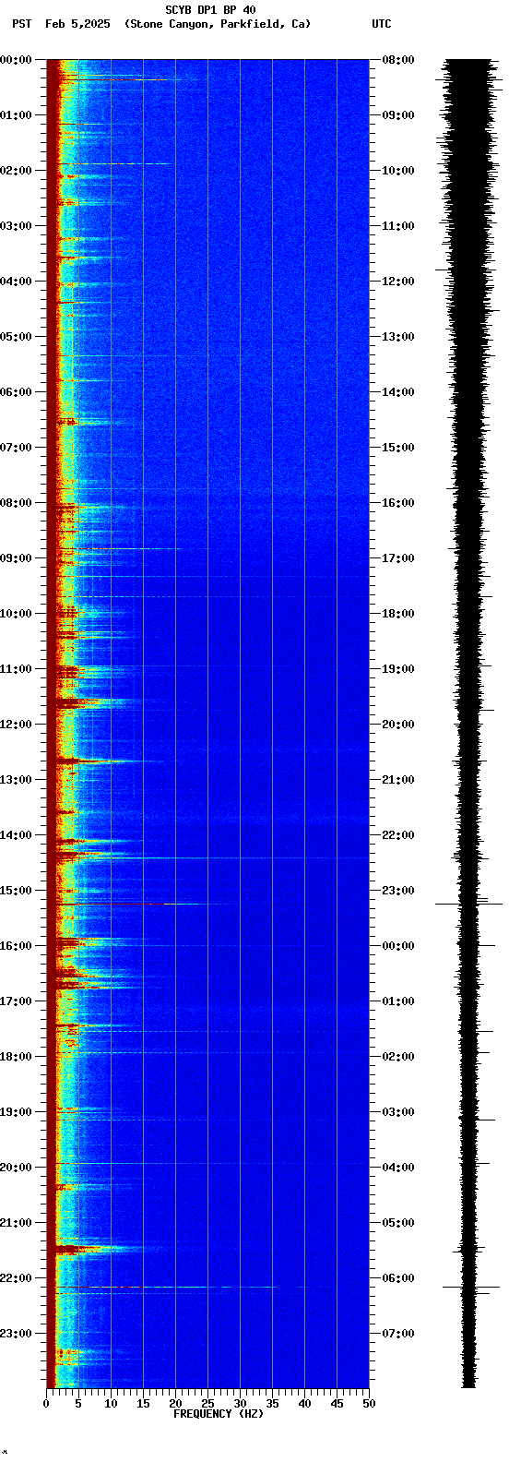Click the 'PST' timezone label
Image resolution: width=509 pixels, height=1462 pixels.
point(22,24)
